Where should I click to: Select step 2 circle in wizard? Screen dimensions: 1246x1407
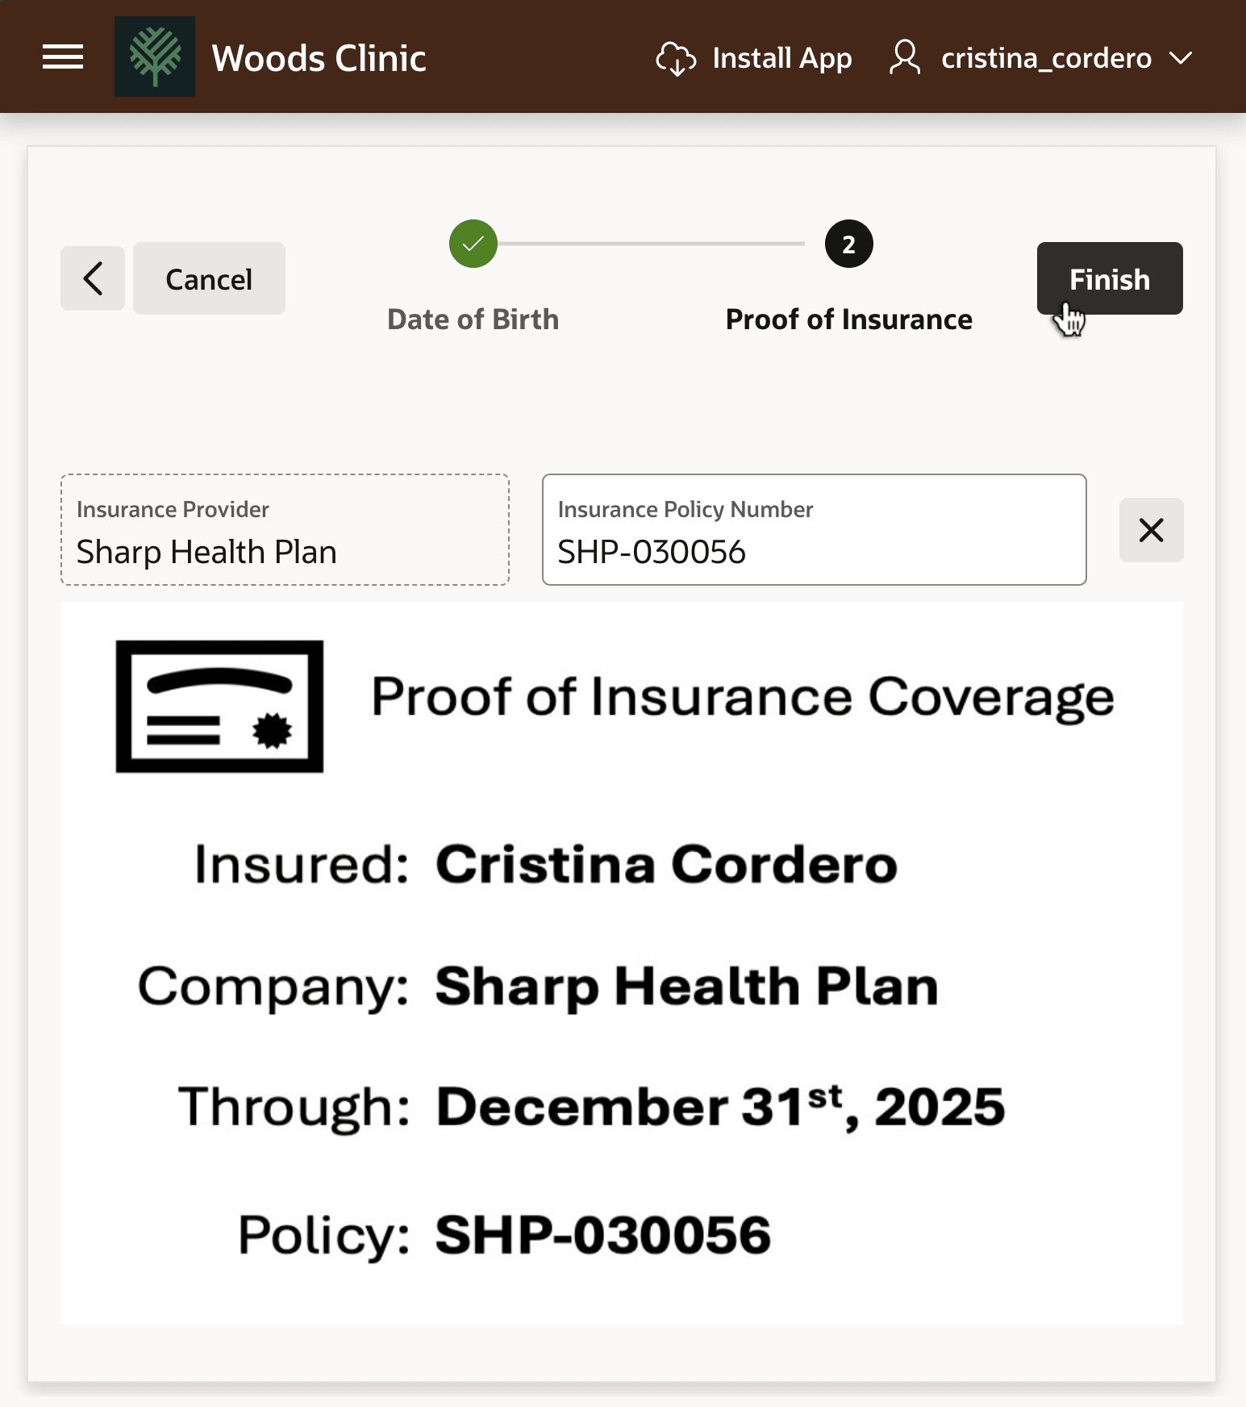click(x=848, y=244)
